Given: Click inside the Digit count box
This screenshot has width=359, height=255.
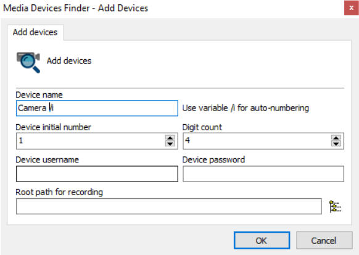Looking at the screenshot, I should tap(257, 141).
